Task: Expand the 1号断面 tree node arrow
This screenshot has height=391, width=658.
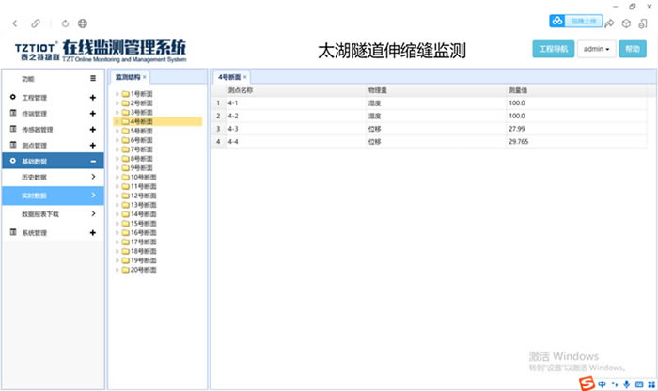Action: (x=117, y=94)
